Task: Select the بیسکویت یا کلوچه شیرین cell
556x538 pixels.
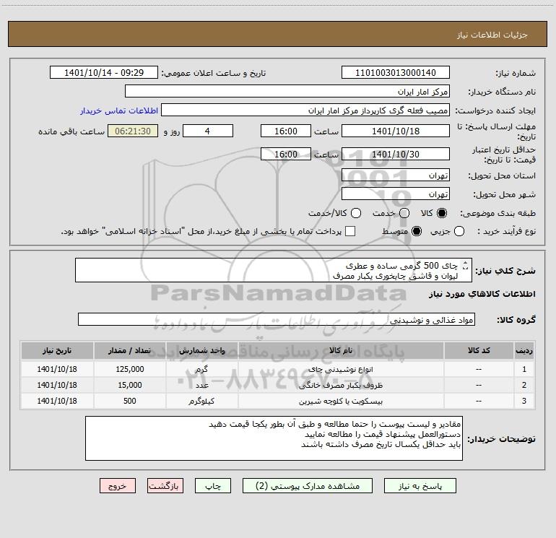Action: pyautogui.click(x=341, y=401)
